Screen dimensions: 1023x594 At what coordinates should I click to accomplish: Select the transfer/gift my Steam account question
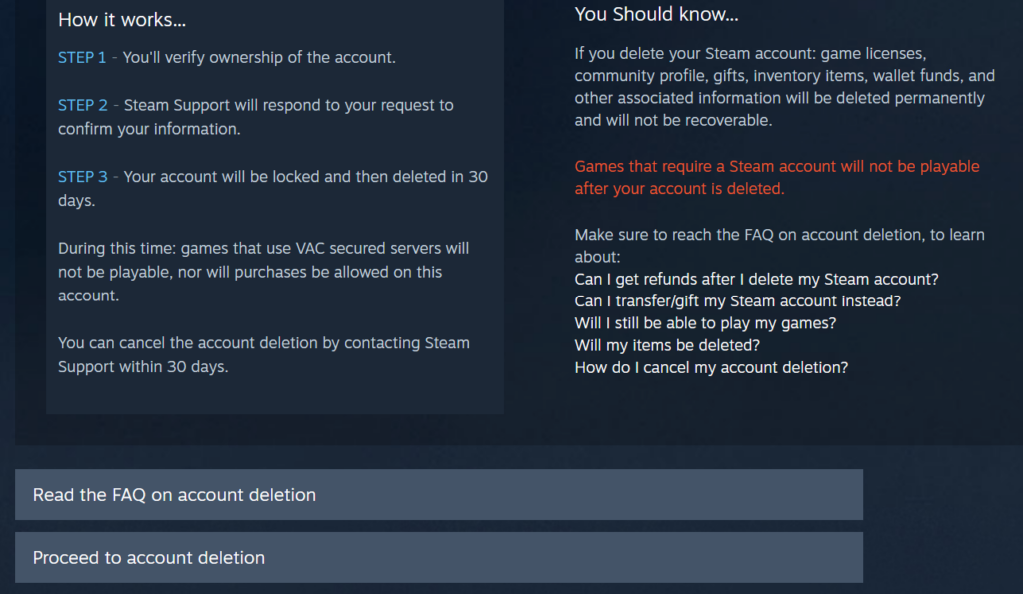(x=737, y=300)
